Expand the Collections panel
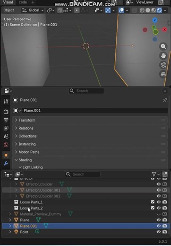Screen dimensions: 171x246 [90, 136]
